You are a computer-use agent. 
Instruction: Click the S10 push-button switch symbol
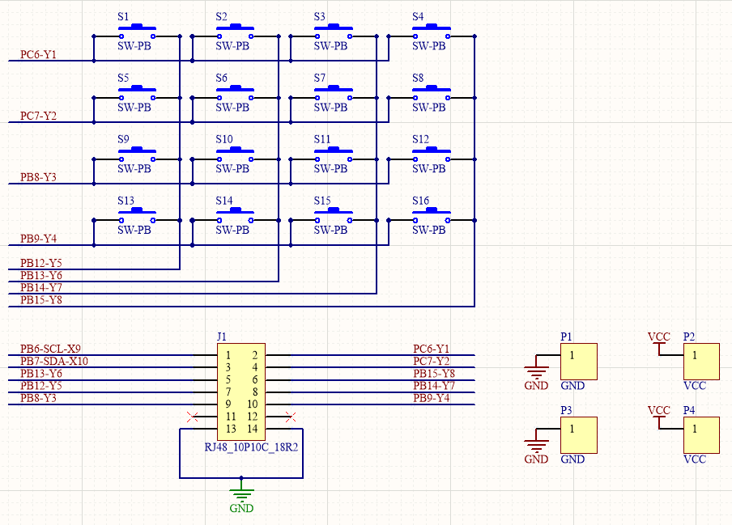(x=235, y=155)
